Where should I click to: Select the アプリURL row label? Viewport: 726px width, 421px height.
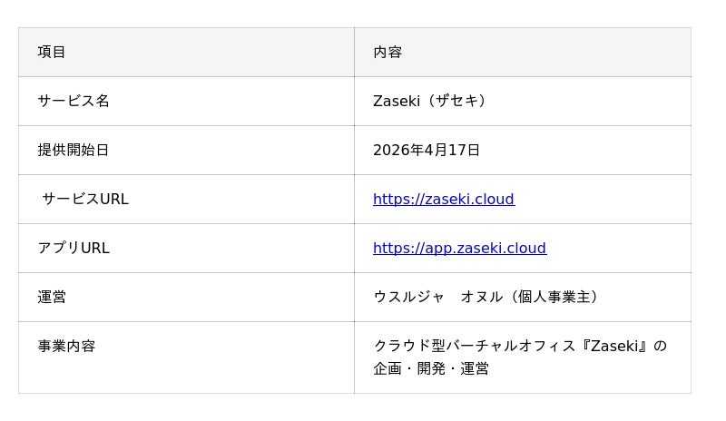[x=74, y=248]
